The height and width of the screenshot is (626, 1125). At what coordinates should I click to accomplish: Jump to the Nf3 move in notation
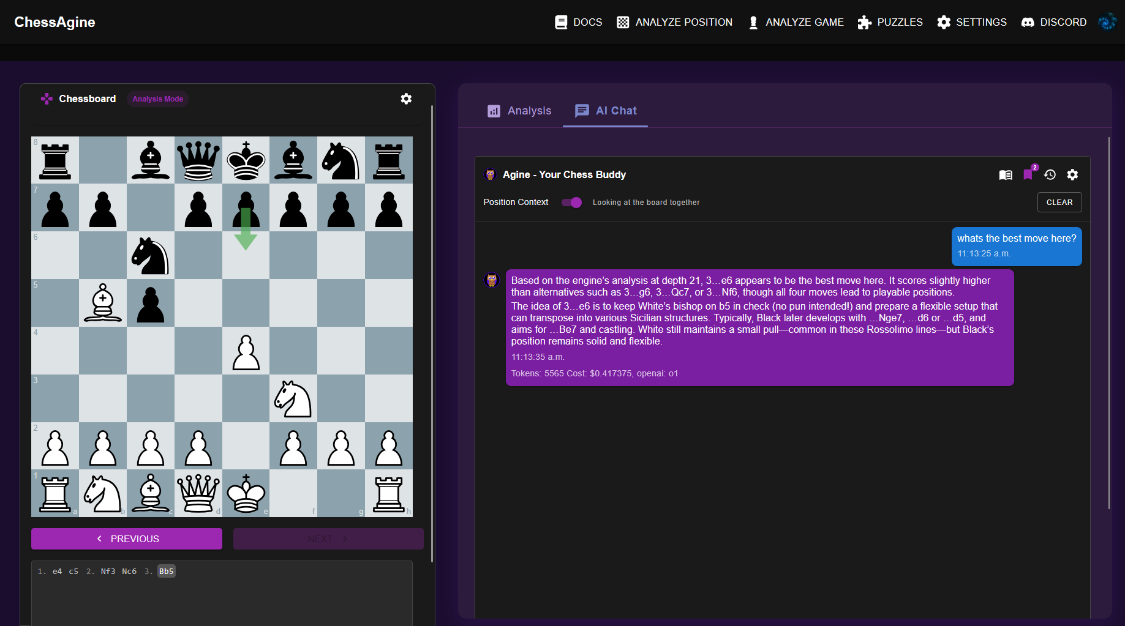click(x=108, y=572)
